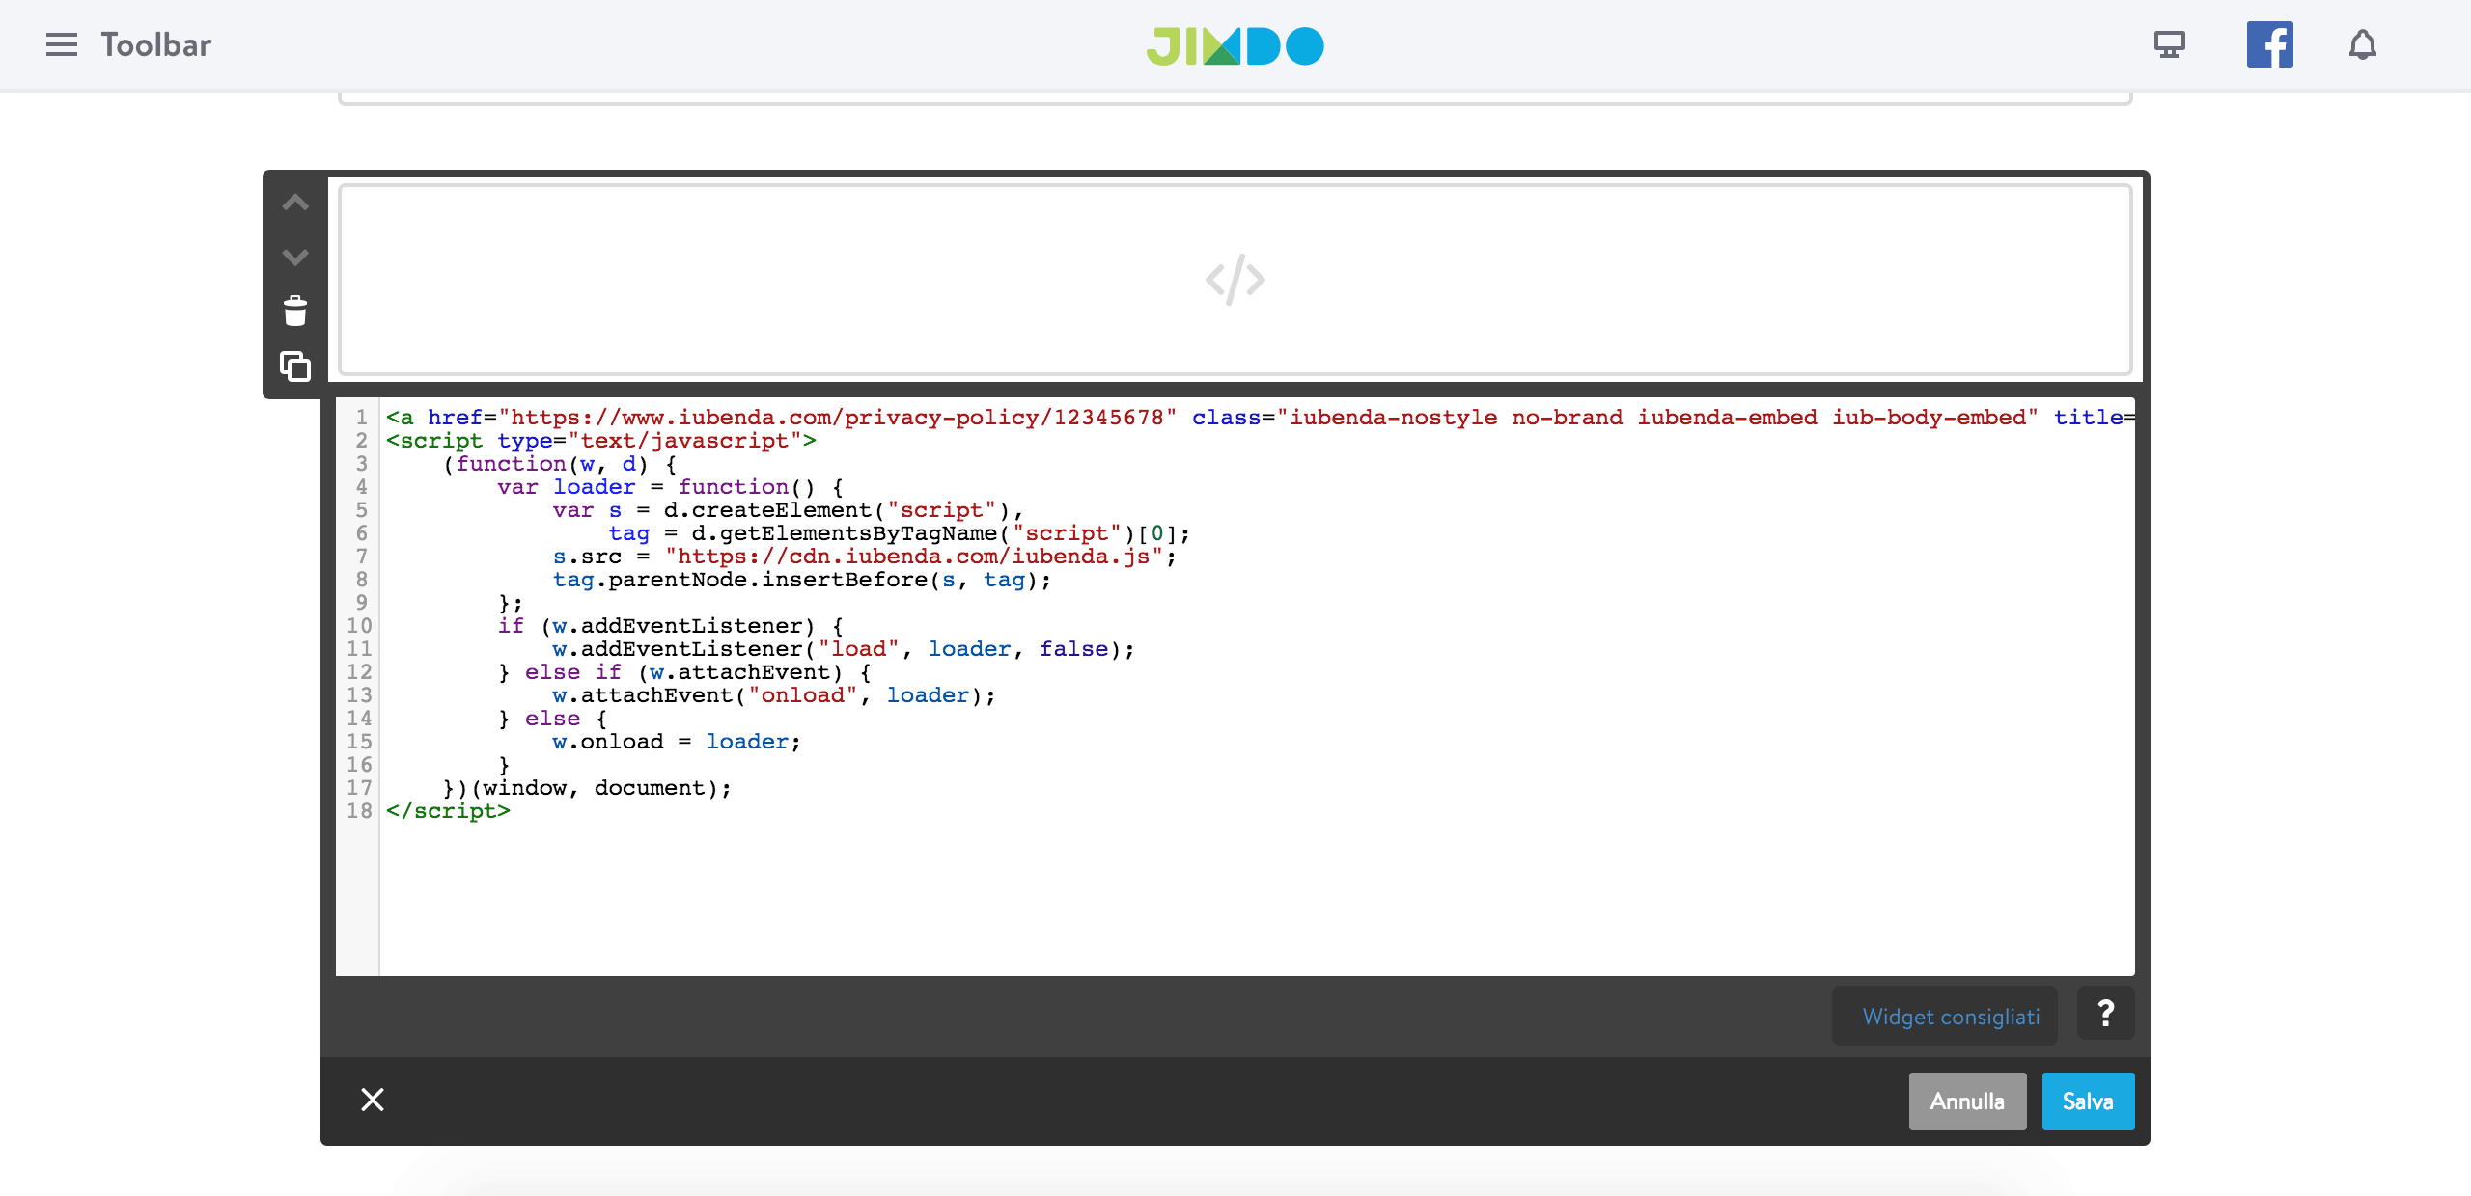The image size is (2471, 1196).
Task: Close the widget editor with X
Action: (373, 1100)
